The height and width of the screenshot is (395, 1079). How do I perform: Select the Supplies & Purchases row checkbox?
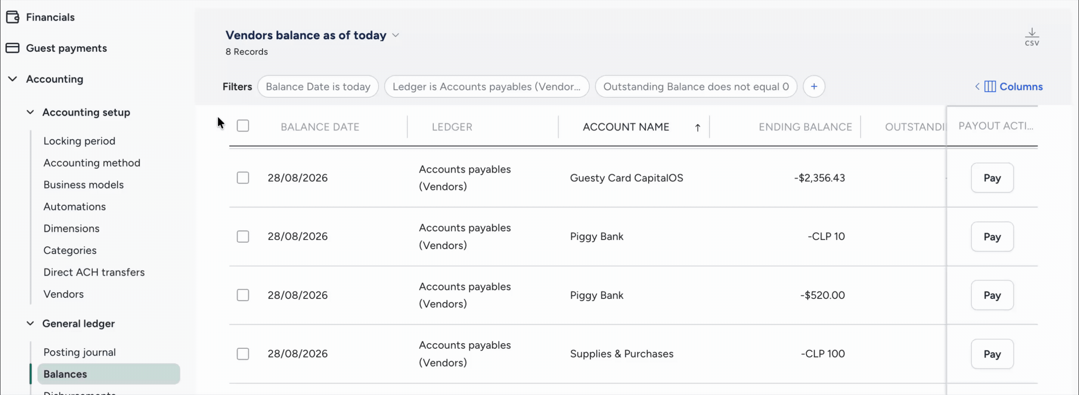(243, 354)
